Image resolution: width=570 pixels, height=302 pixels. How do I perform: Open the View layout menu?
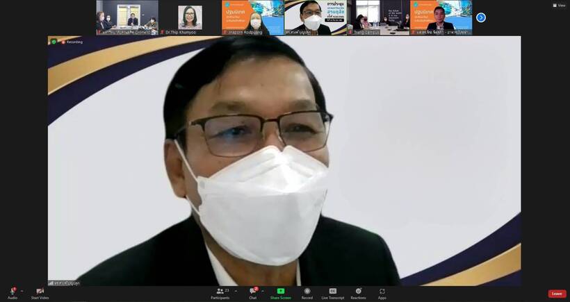click(x=560, y=6)
